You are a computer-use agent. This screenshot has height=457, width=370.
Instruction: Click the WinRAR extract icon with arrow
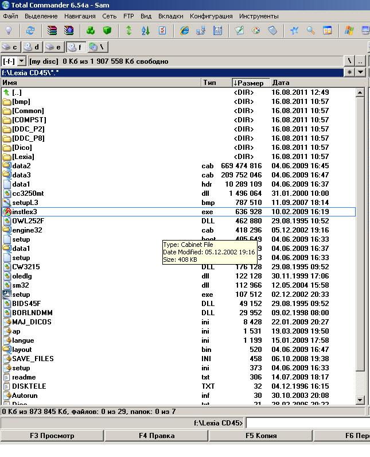pos(69,30)
